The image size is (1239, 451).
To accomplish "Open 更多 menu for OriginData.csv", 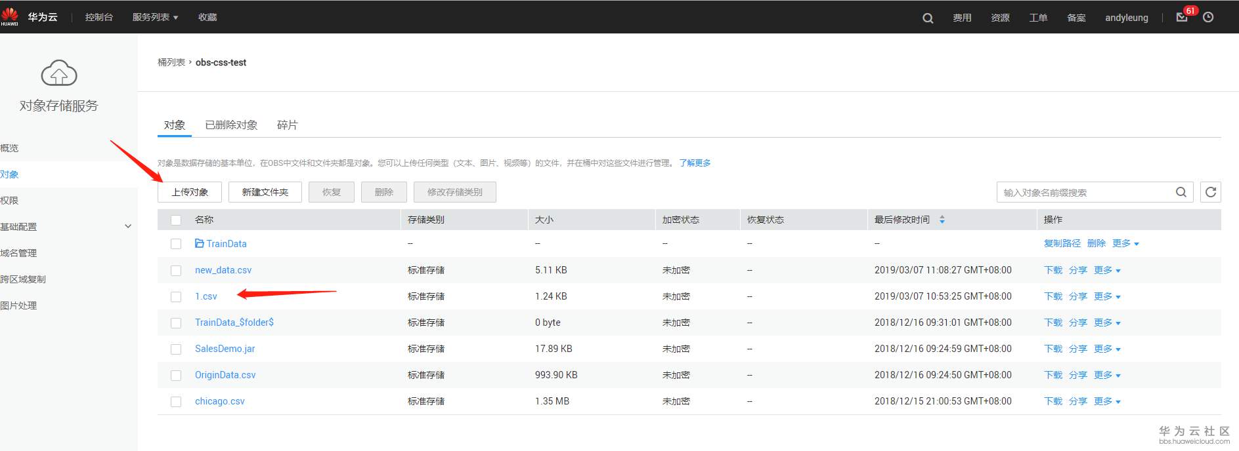I will pos(1107,375).
